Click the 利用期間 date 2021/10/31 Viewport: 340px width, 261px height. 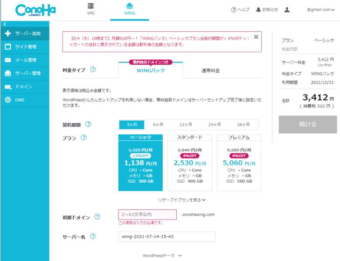pyautogui.click(x=322, y=82)
